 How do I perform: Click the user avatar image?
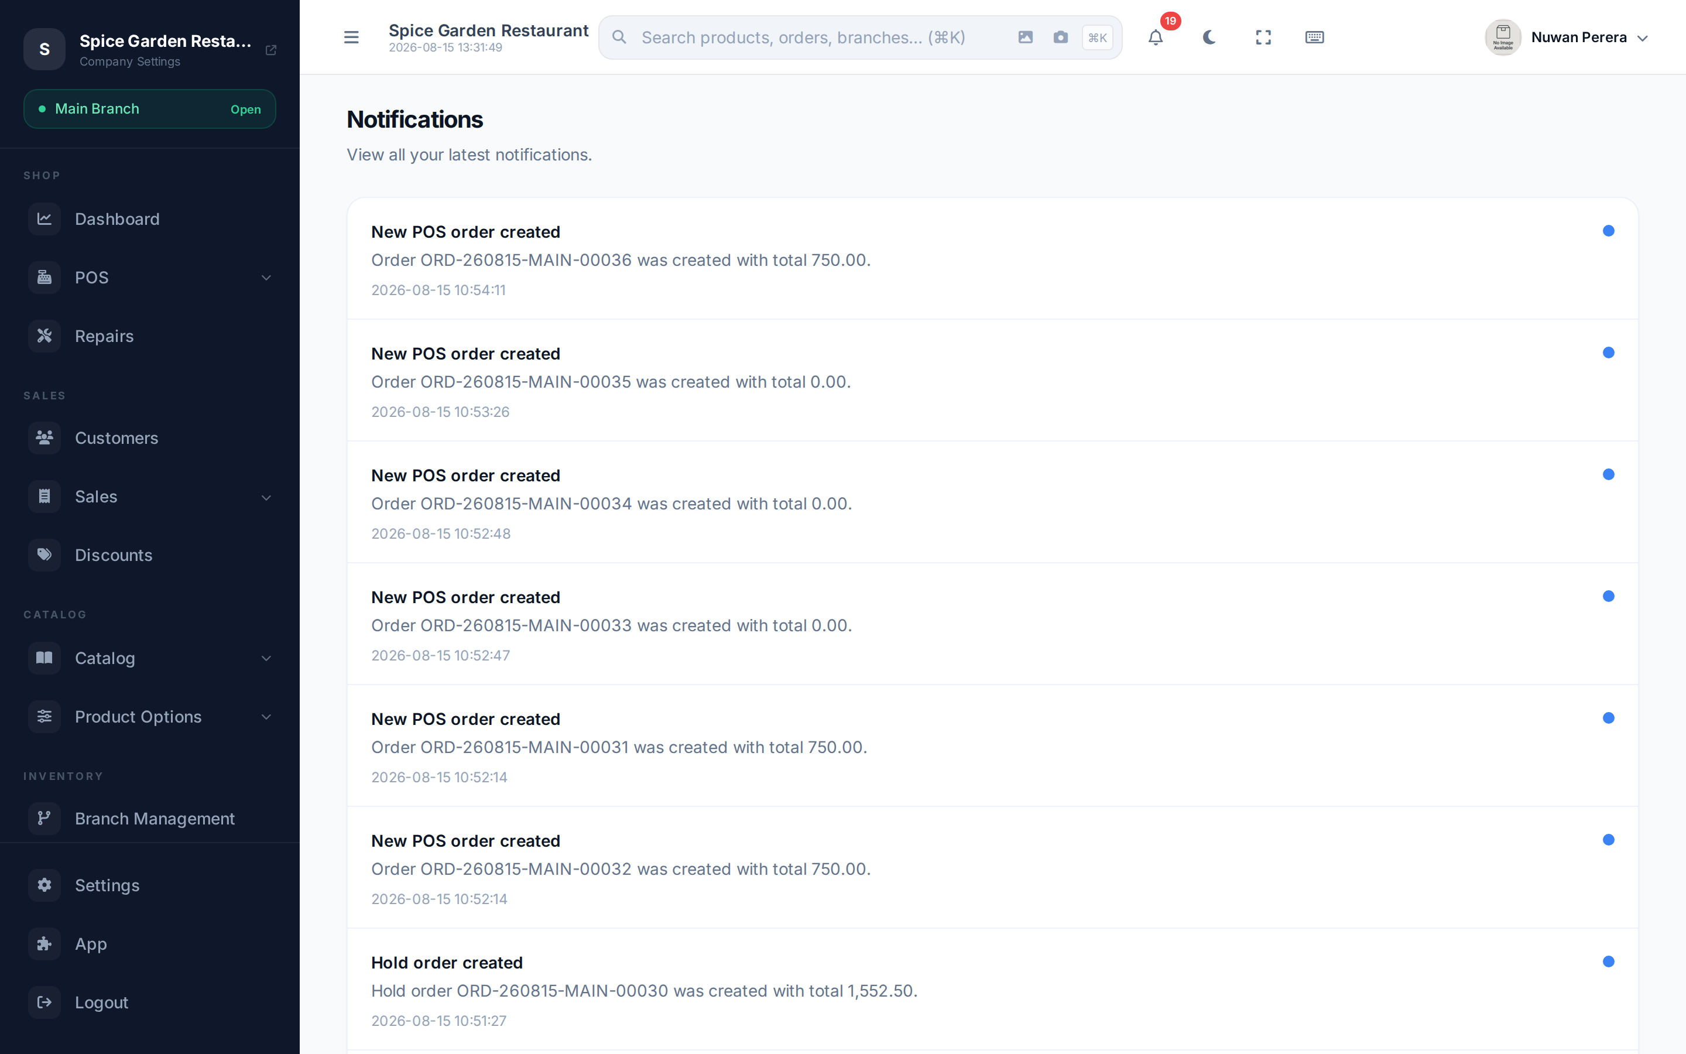[1503, 37]
